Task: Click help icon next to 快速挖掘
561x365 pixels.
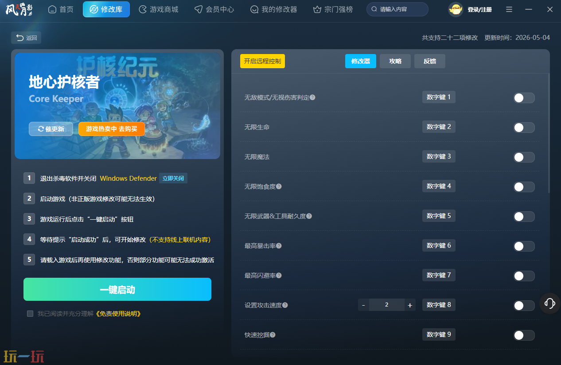Action: [273, 335]
